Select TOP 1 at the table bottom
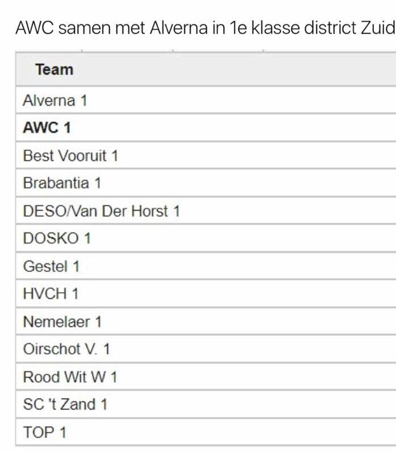The height and width of the screenshot is (452, 396). tap(44, 432)
